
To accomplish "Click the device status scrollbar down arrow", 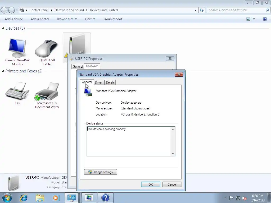I will 173,154.
